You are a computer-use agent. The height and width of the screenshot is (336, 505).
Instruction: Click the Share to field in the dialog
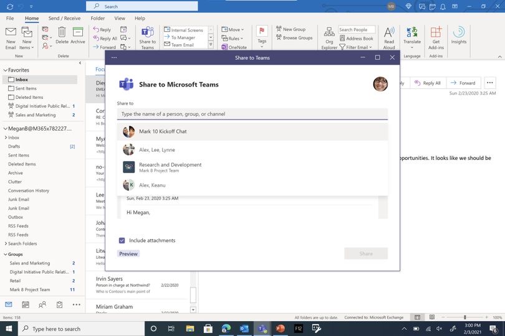coord(252,114)
